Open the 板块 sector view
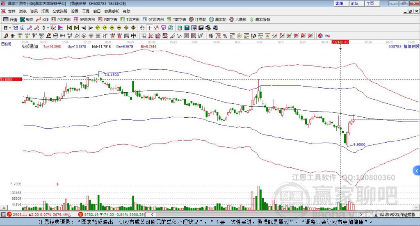The height and width of the screenshot is (226, 420). [27, 20]
